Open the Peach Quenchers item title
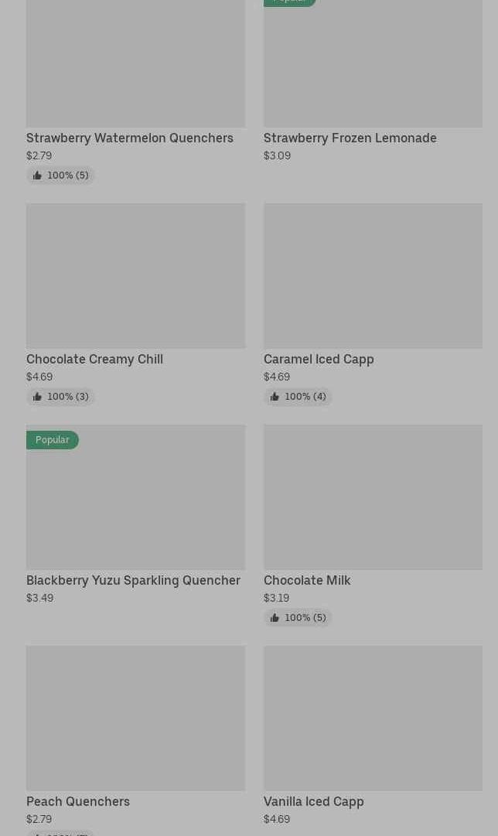 click(78, 801)
